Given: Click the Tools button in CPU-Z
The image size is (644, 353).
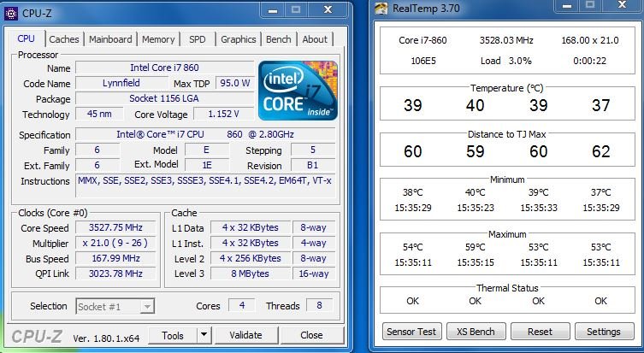Looking at the screenshot, I should point(173,335).
